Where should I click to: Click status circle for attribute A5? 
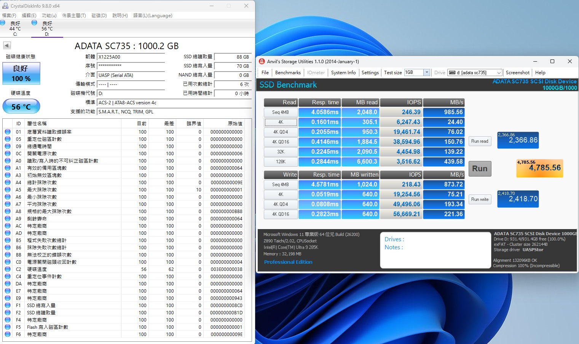pos(8,190)
